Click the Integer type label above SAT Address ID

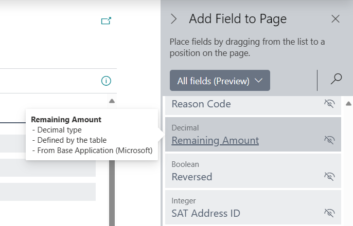click(x=184, y=201)
